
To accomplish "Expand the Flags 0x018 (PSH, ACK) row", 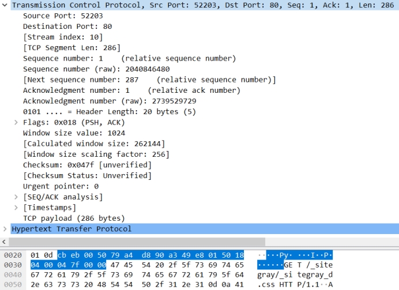I will 16,122.
